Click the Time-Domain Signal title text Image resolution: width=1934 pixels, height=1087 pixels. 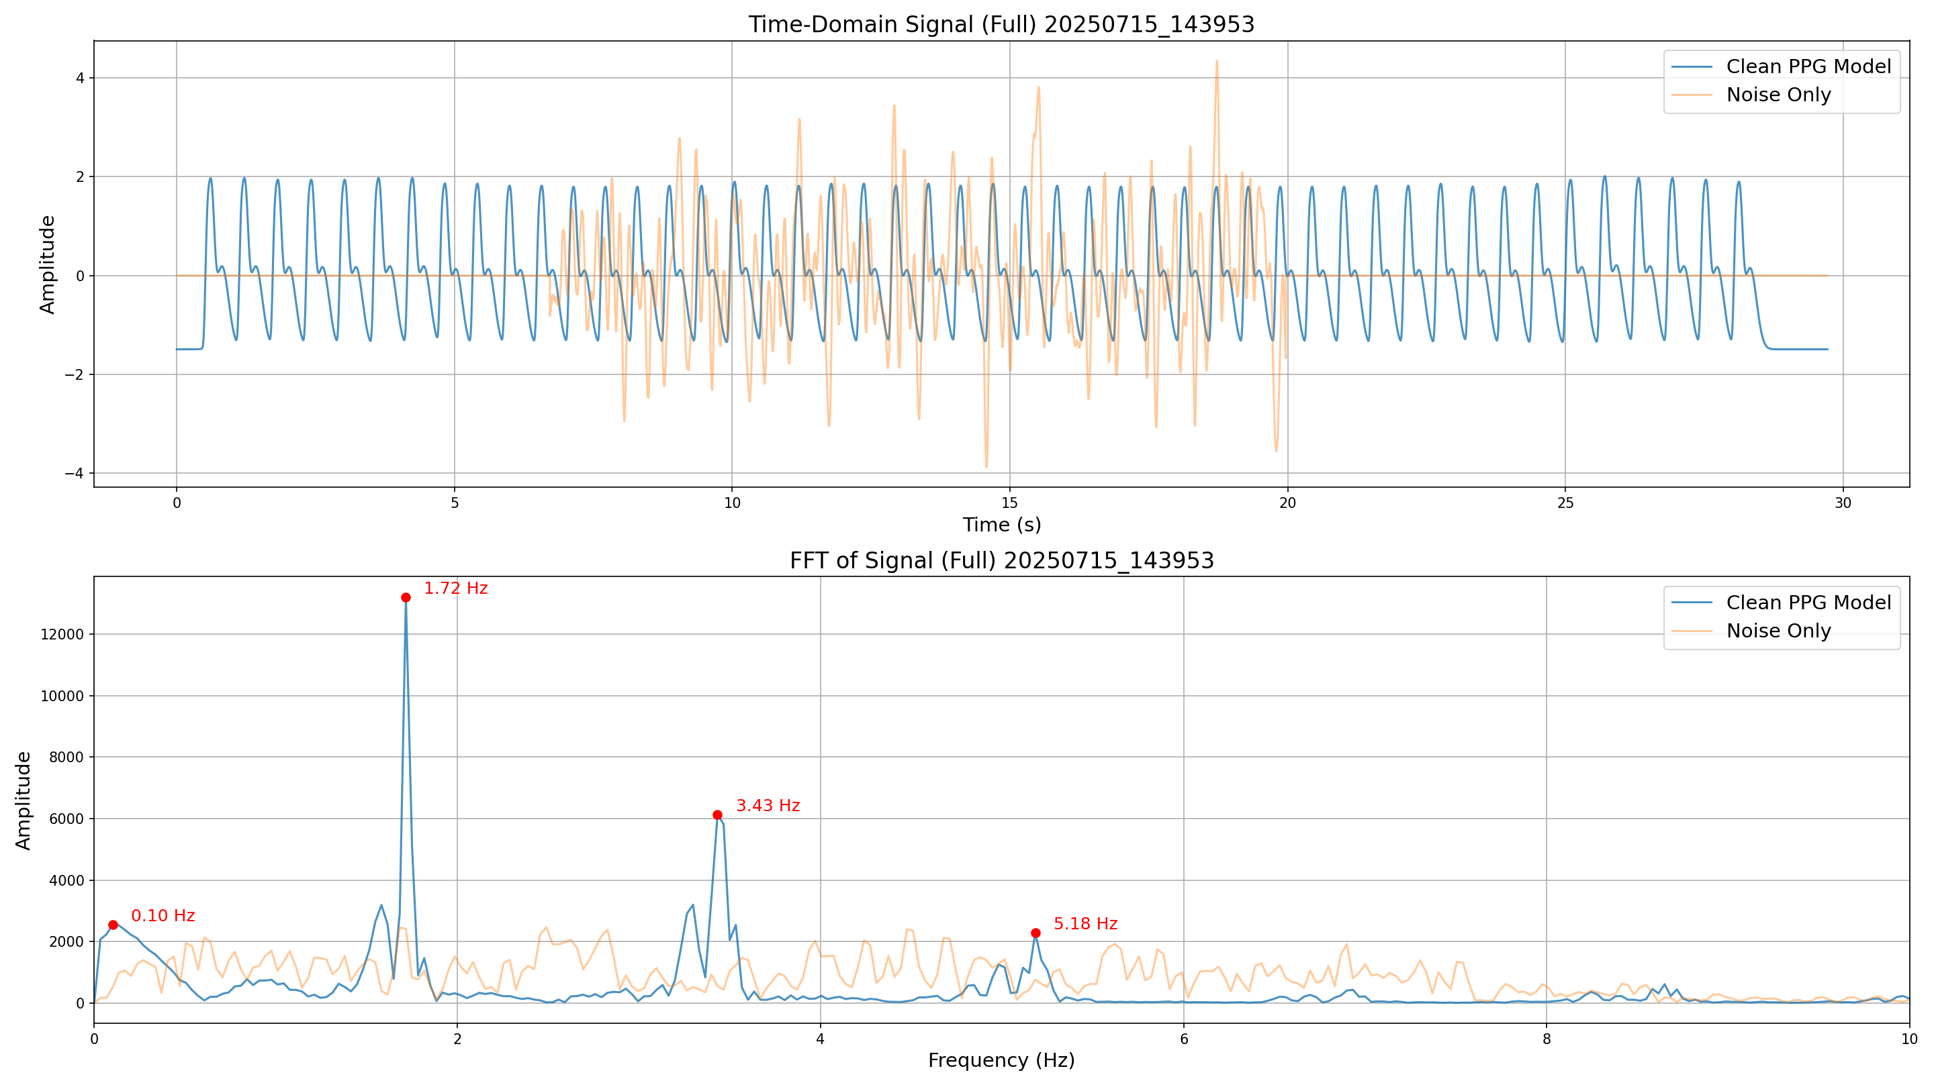pos(1001,25)
